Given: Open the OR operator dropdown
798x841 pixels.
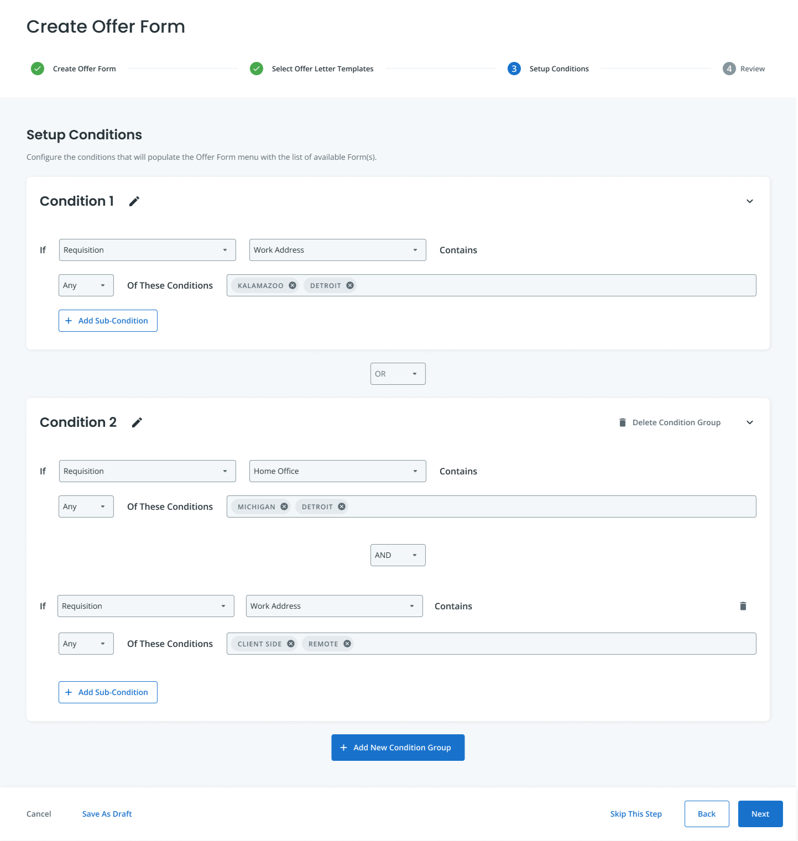Looking at the screenshot, I should [397, 373].
